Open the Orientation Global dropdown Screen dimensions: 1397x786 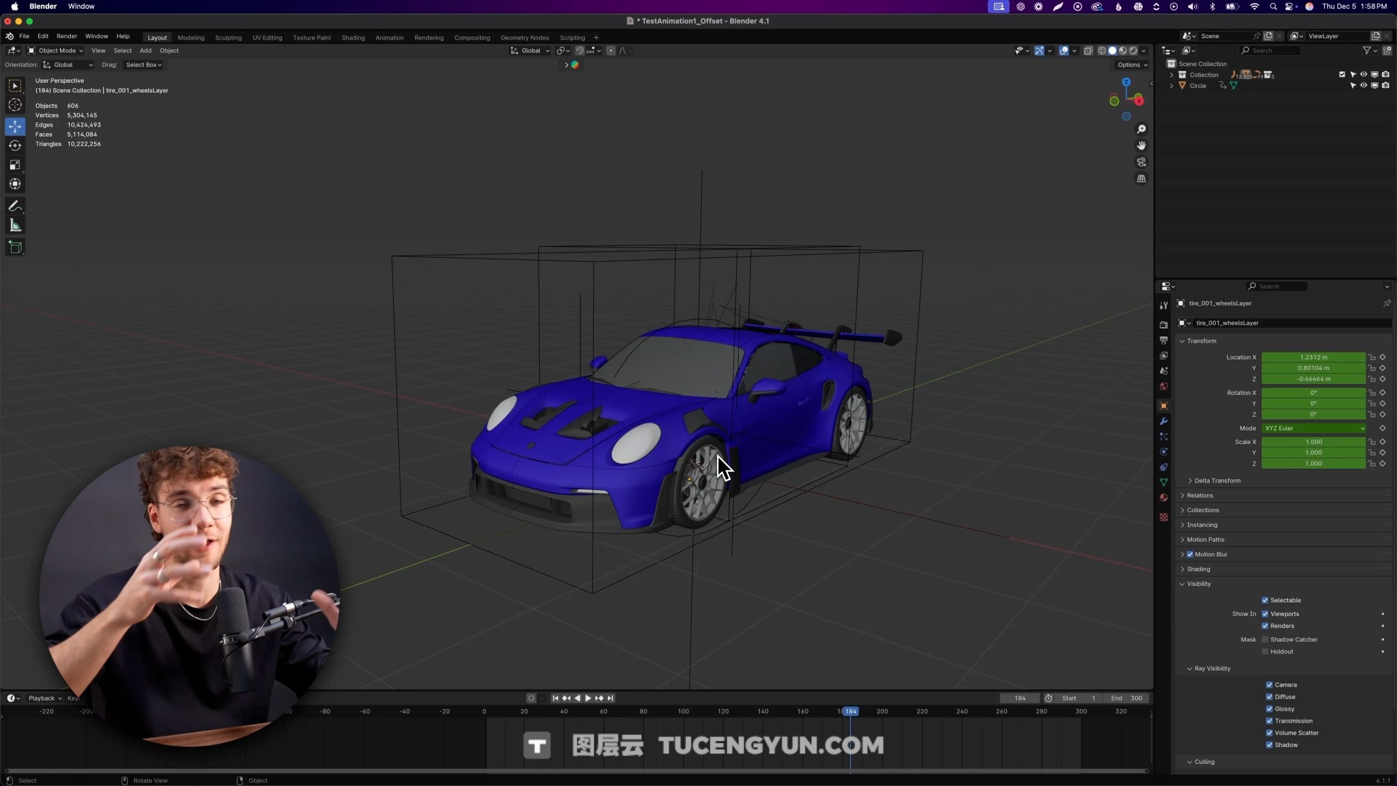pyautogui.click(x=68, y=64)
